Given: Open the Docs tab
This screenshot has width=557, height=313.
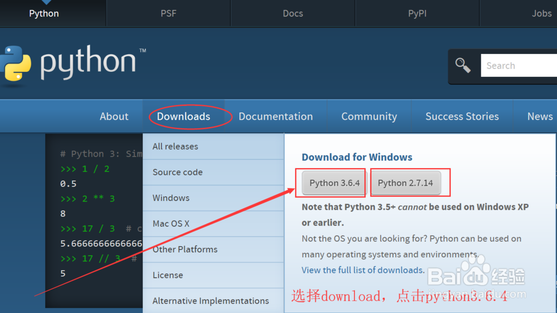Looking at the screenshot, I should click(x=293, y=13).
